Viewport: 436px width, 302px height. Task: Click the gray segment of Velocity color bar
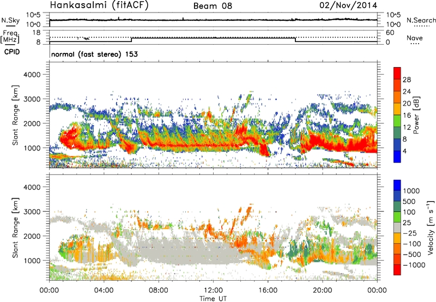[397, 227]
